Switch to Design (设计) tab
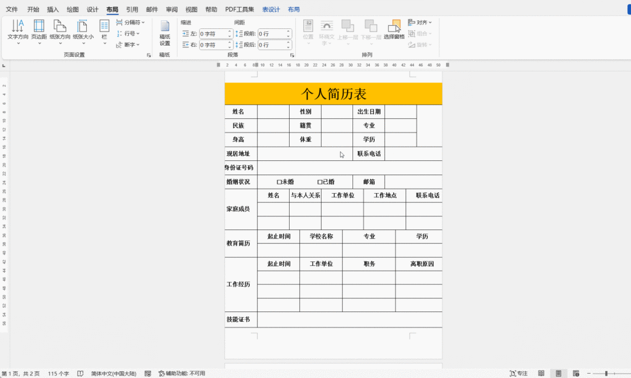Image resolution: width=631 pixels, height=378 pixels. click(92, 9)
